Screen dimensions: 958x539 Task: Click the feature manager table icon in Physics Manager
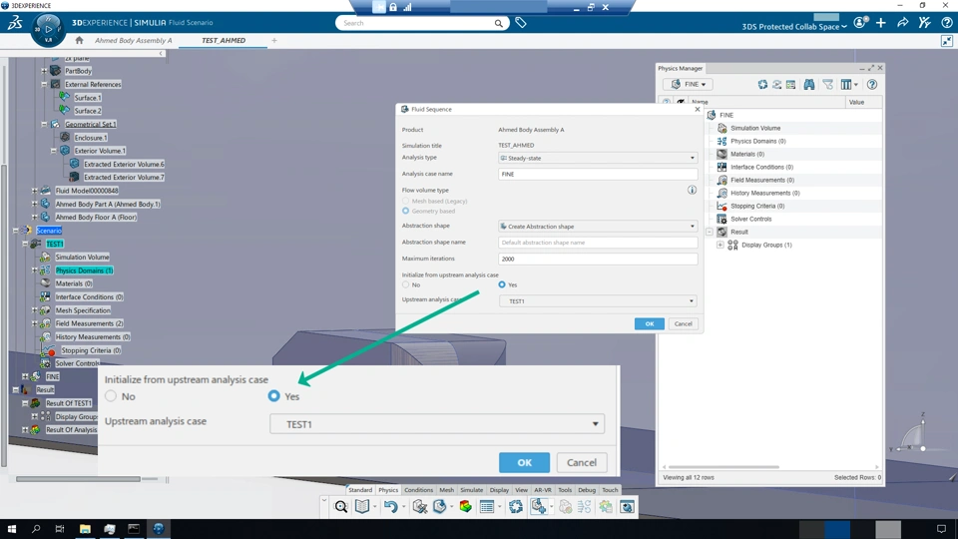point(790,84)
